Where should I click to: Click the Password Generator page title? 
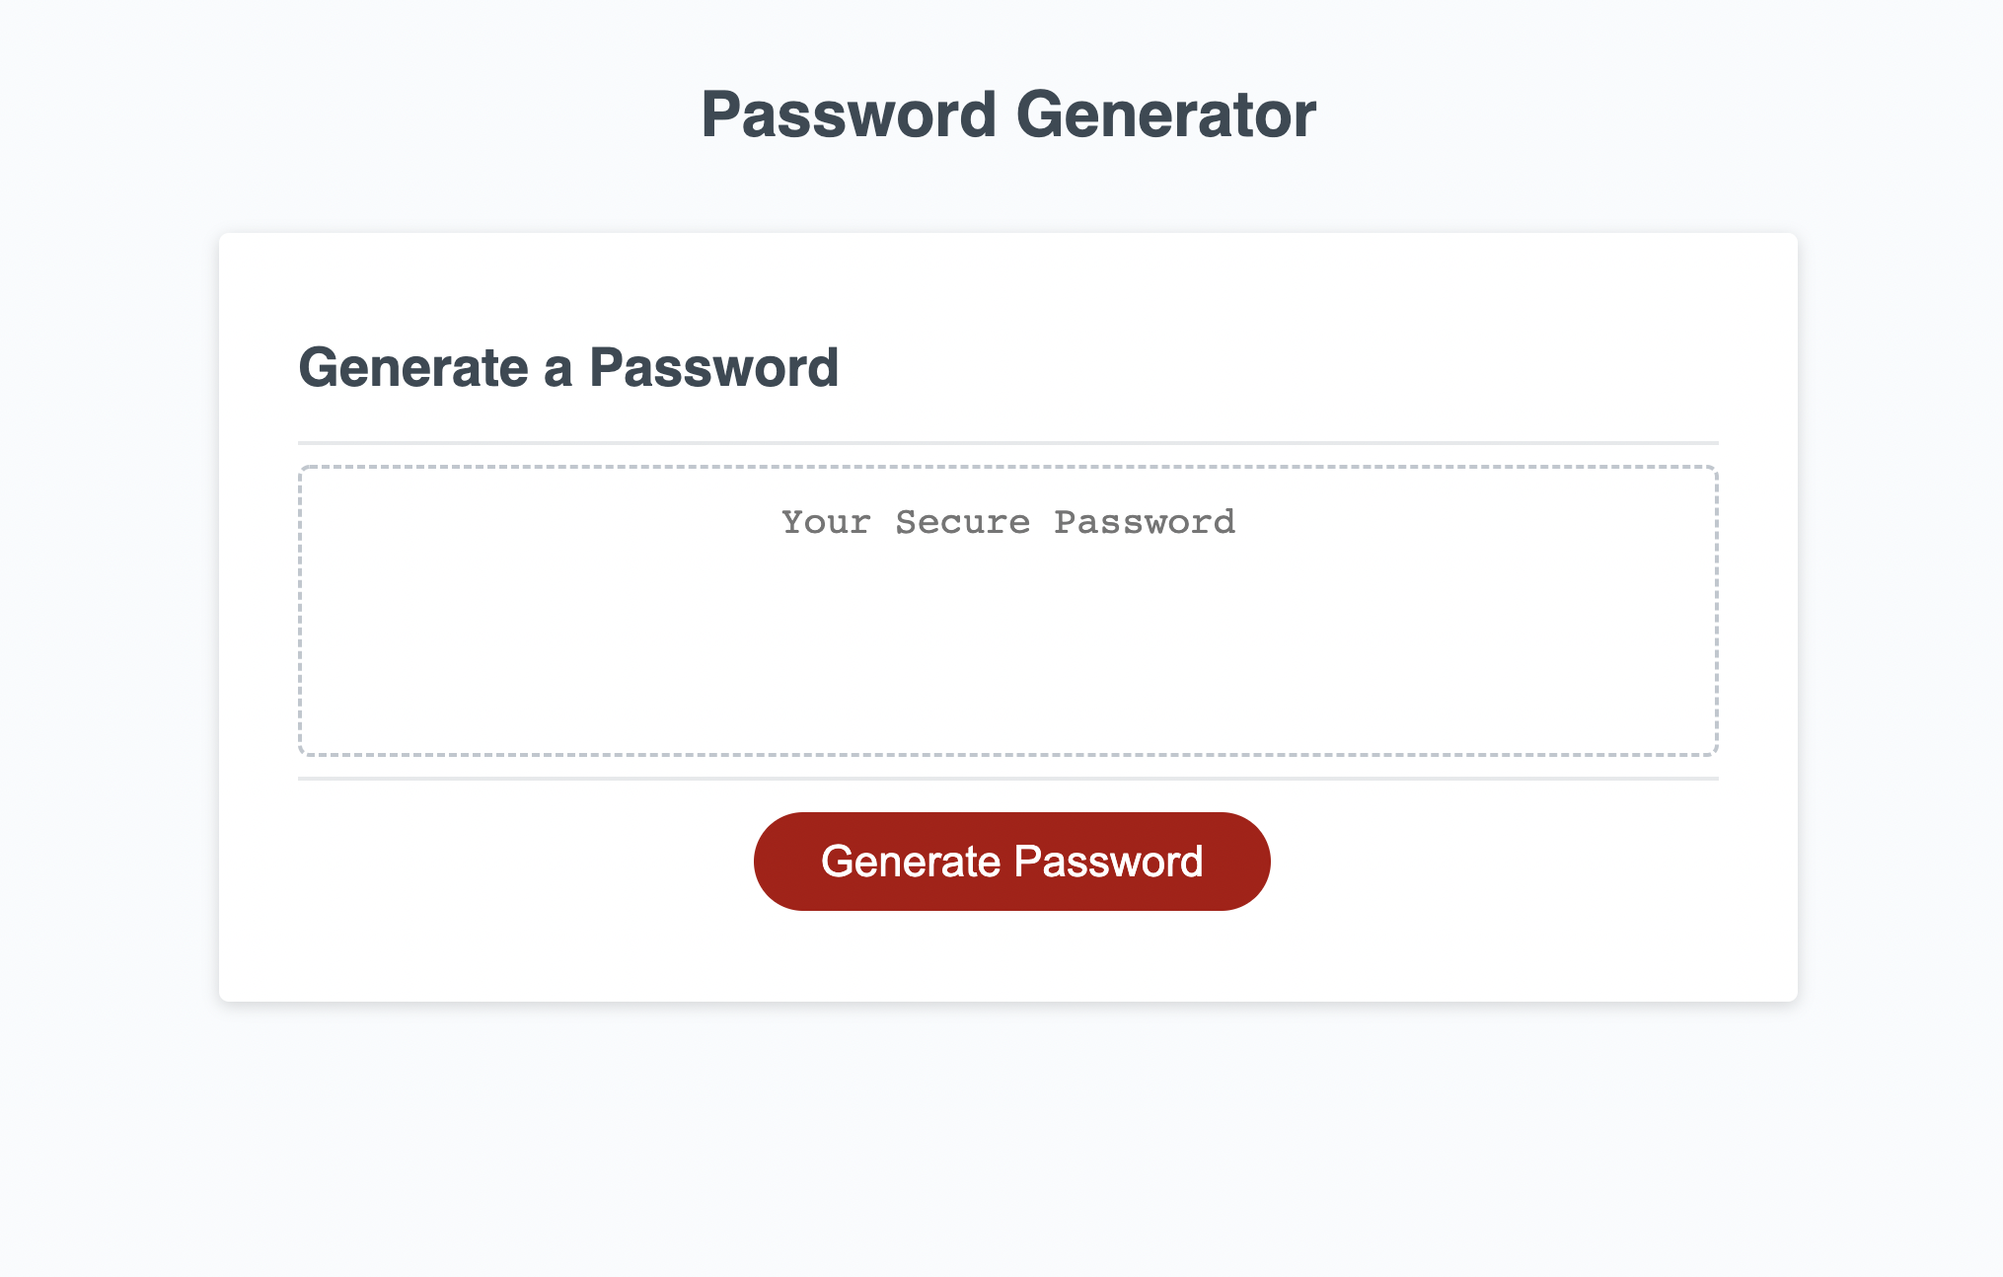point(1008,113)
